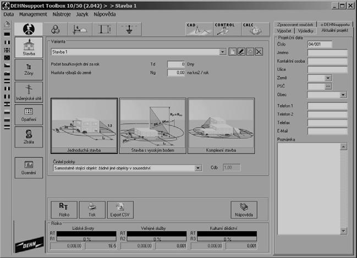Open the Ocenění sidebar section

pyautogui.click(x=29, y=168)
